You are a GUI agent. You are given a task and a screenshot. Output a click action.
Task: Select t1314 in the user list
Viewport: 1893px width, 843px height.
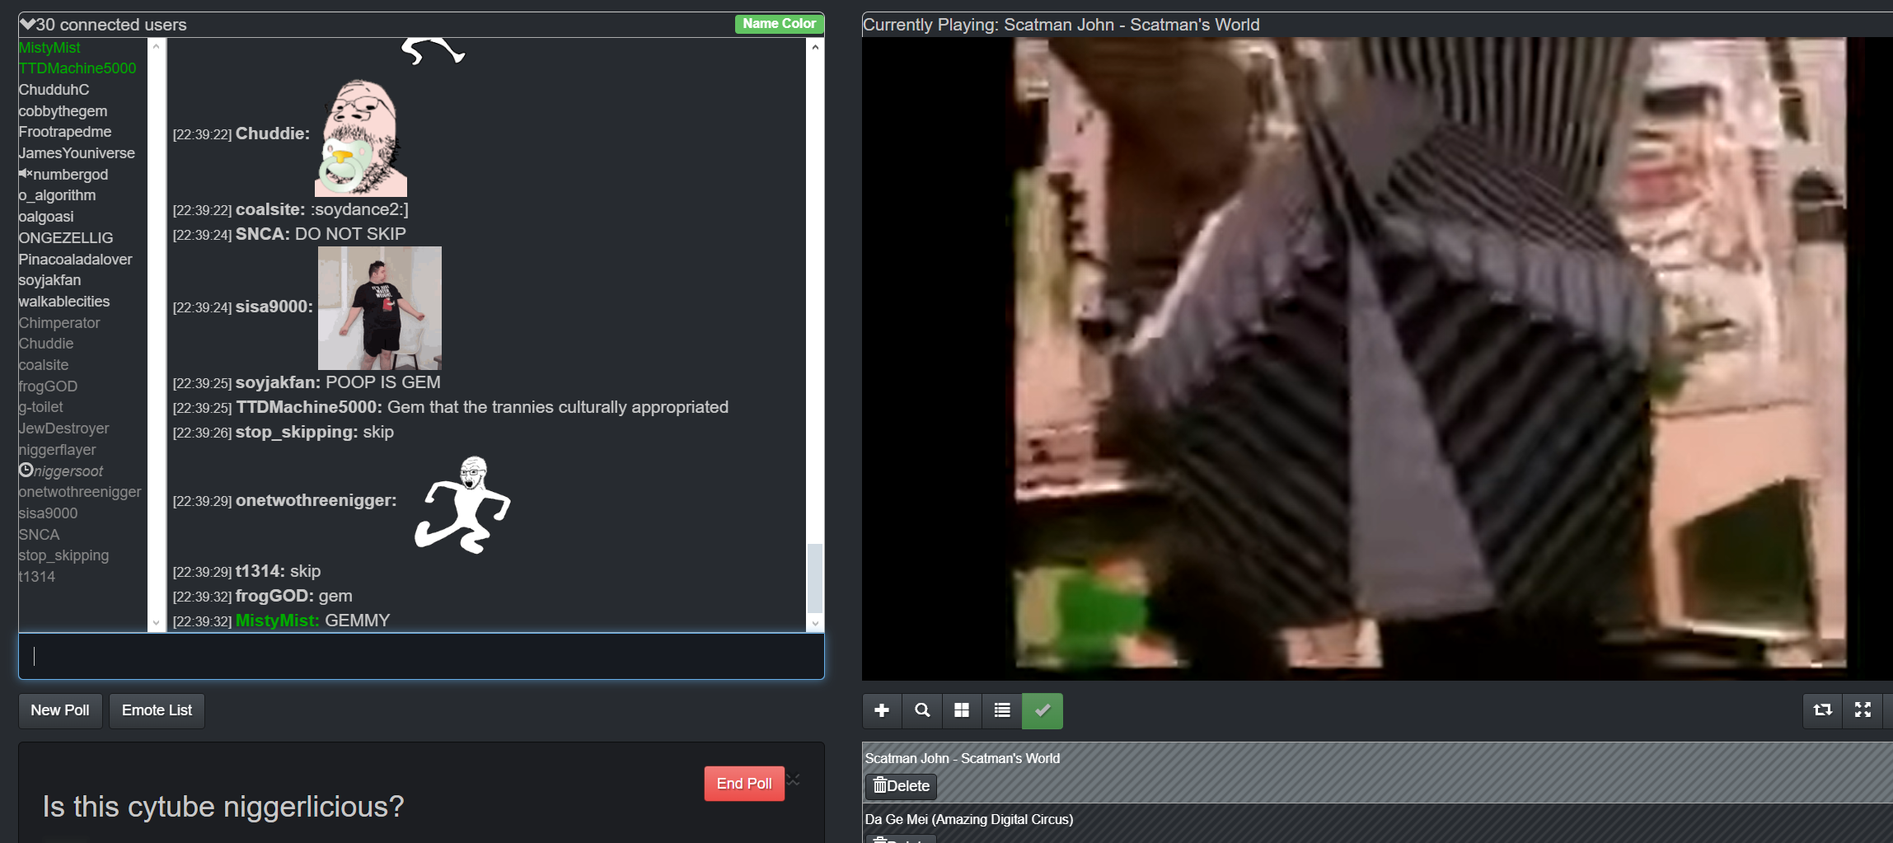coord(37,577)
